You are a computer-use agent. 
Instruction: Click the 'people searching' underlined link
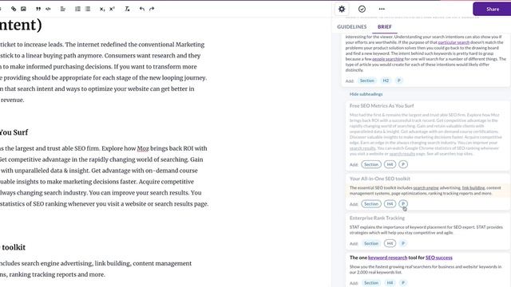coord(388,59)
